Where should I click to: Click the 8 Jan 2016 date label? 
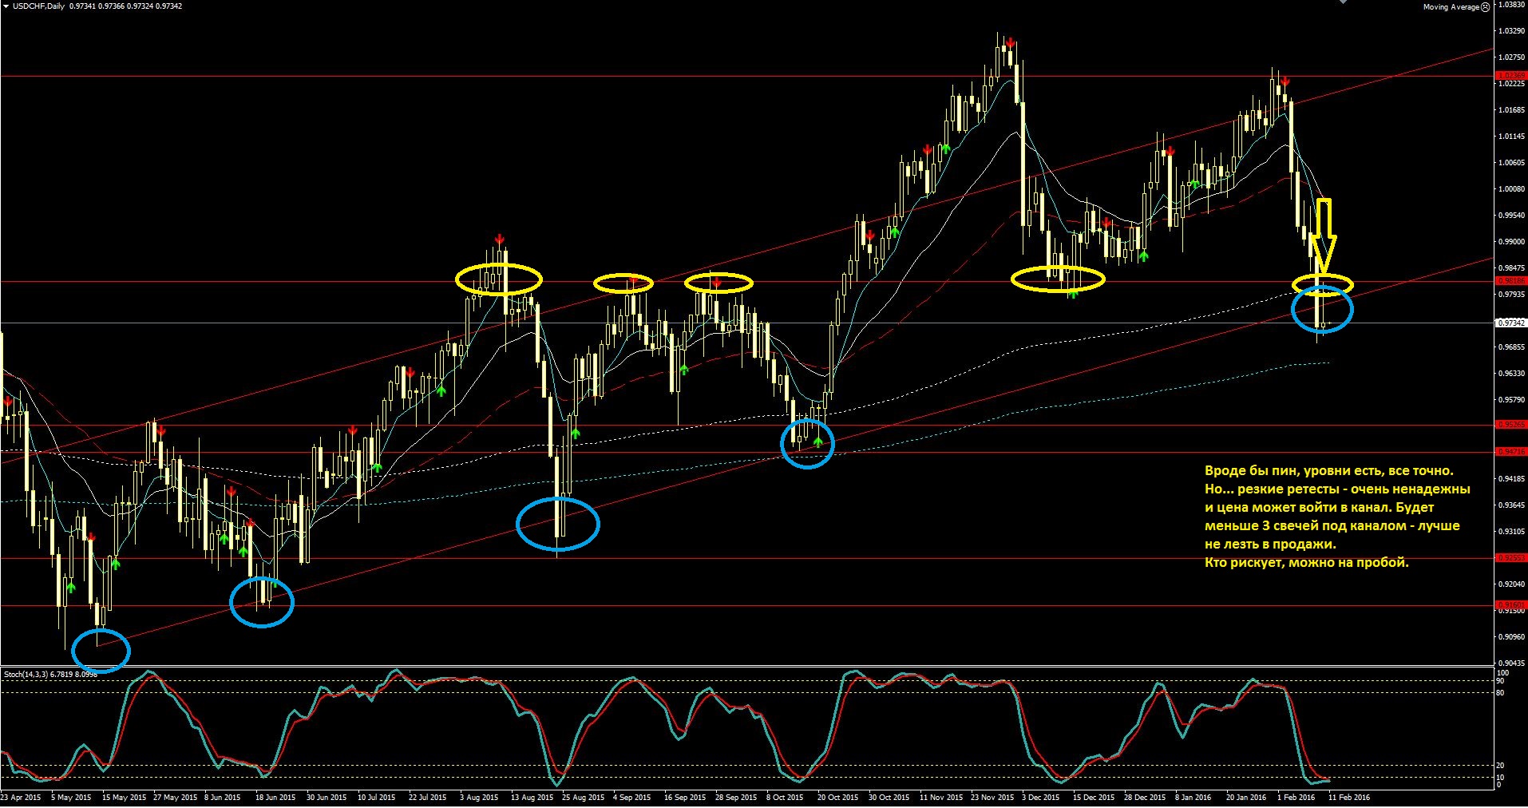tap(1194, 798)
